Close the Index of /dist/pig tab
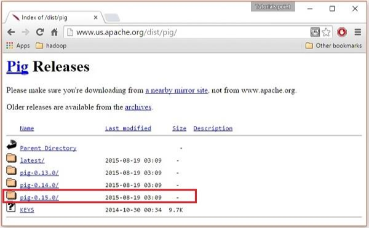The width and height of the screenshot is (369, 228). (95, 18)
